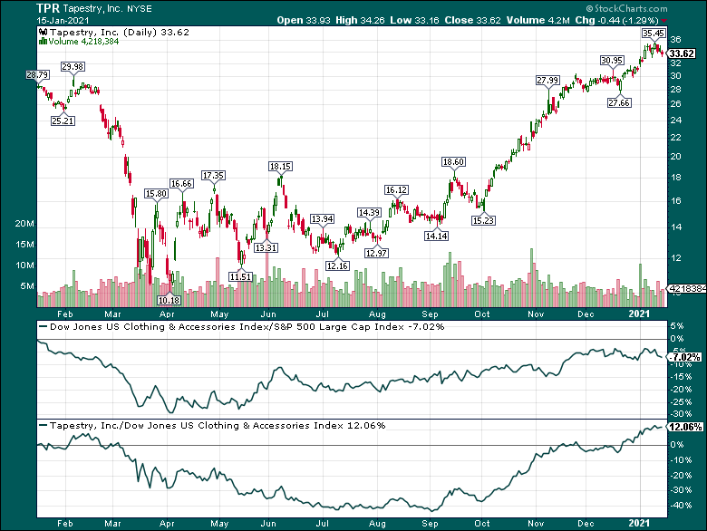707x531 pixels.
Task: Click the 16.12 price annotation
Action: coord(396,190)
